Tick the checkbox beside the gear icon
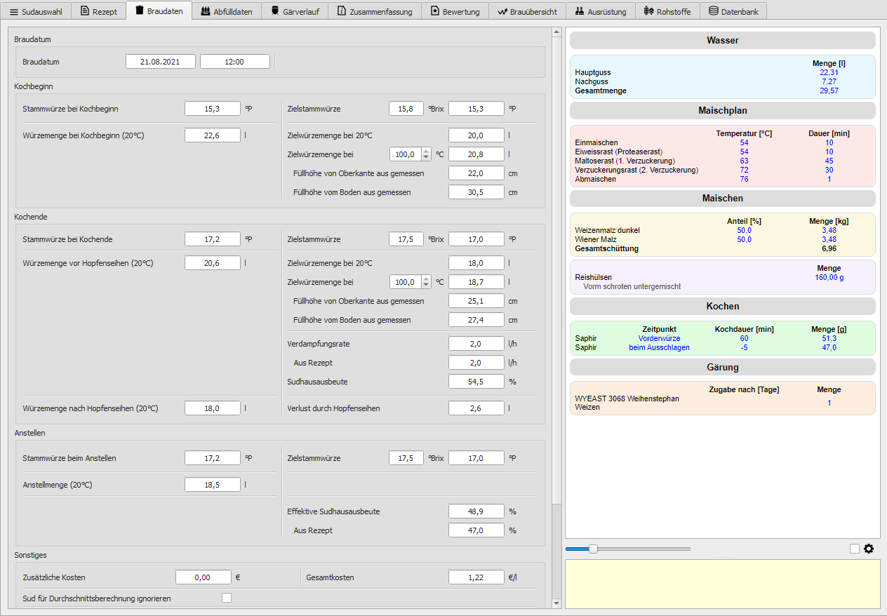The width and height of the screenshot is (887, 616). 854,549
